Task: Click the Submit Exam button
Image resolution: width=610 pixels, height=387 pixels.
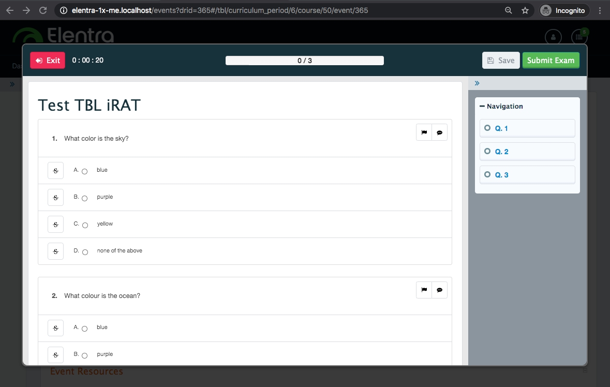Action: 551,61
